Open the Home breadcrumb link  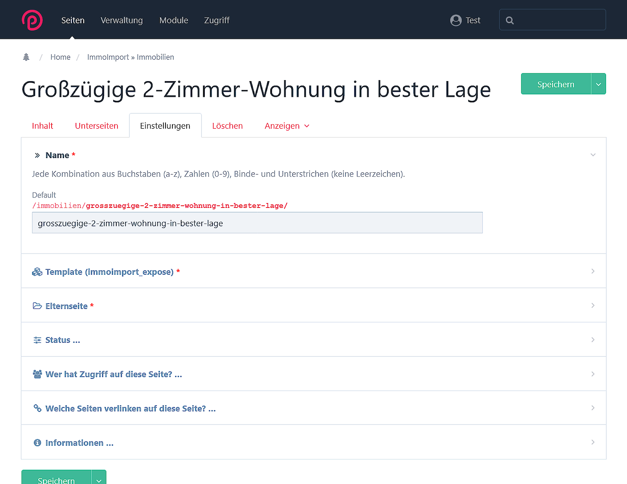(60, 57)
